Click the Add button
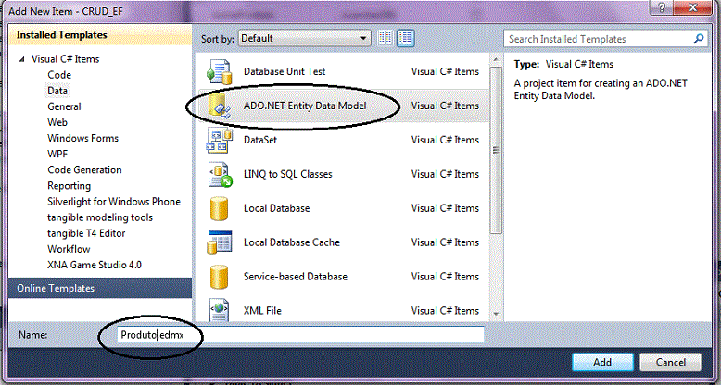 pos(602,362)
